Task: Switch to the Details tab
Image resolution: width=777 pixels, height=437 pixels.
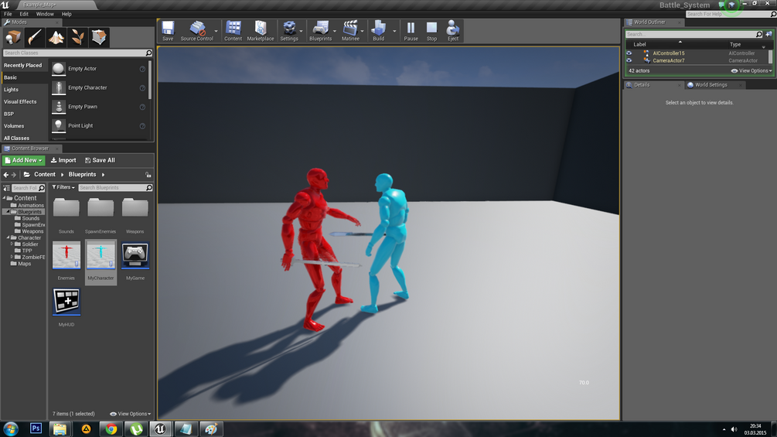Action: click(641, 85)
